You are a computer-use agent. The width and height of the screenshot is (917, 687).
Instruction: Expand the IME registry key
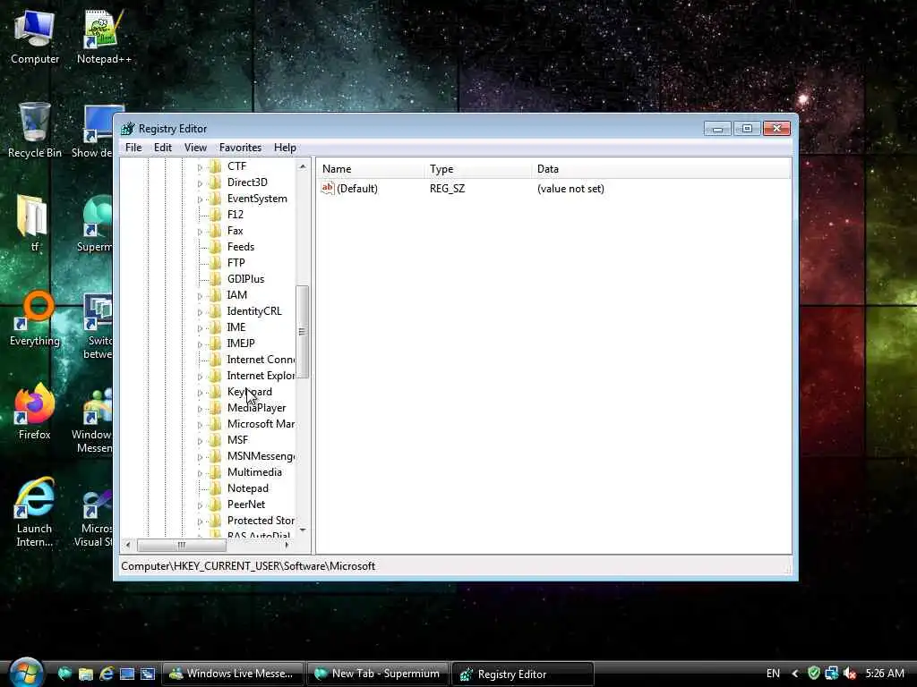click(x=200, y=327)
